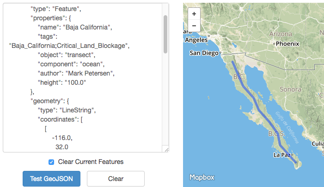Screen dimensions: 324x187
Task: Click the Arizona label on the map
Action: point(281,34)
